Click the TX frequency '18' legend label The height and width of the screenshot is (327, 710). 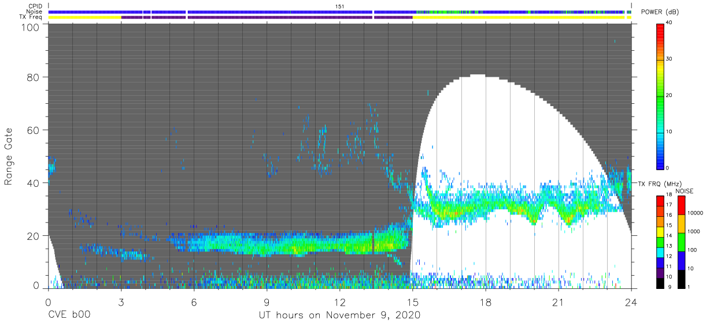click(668, 196)
